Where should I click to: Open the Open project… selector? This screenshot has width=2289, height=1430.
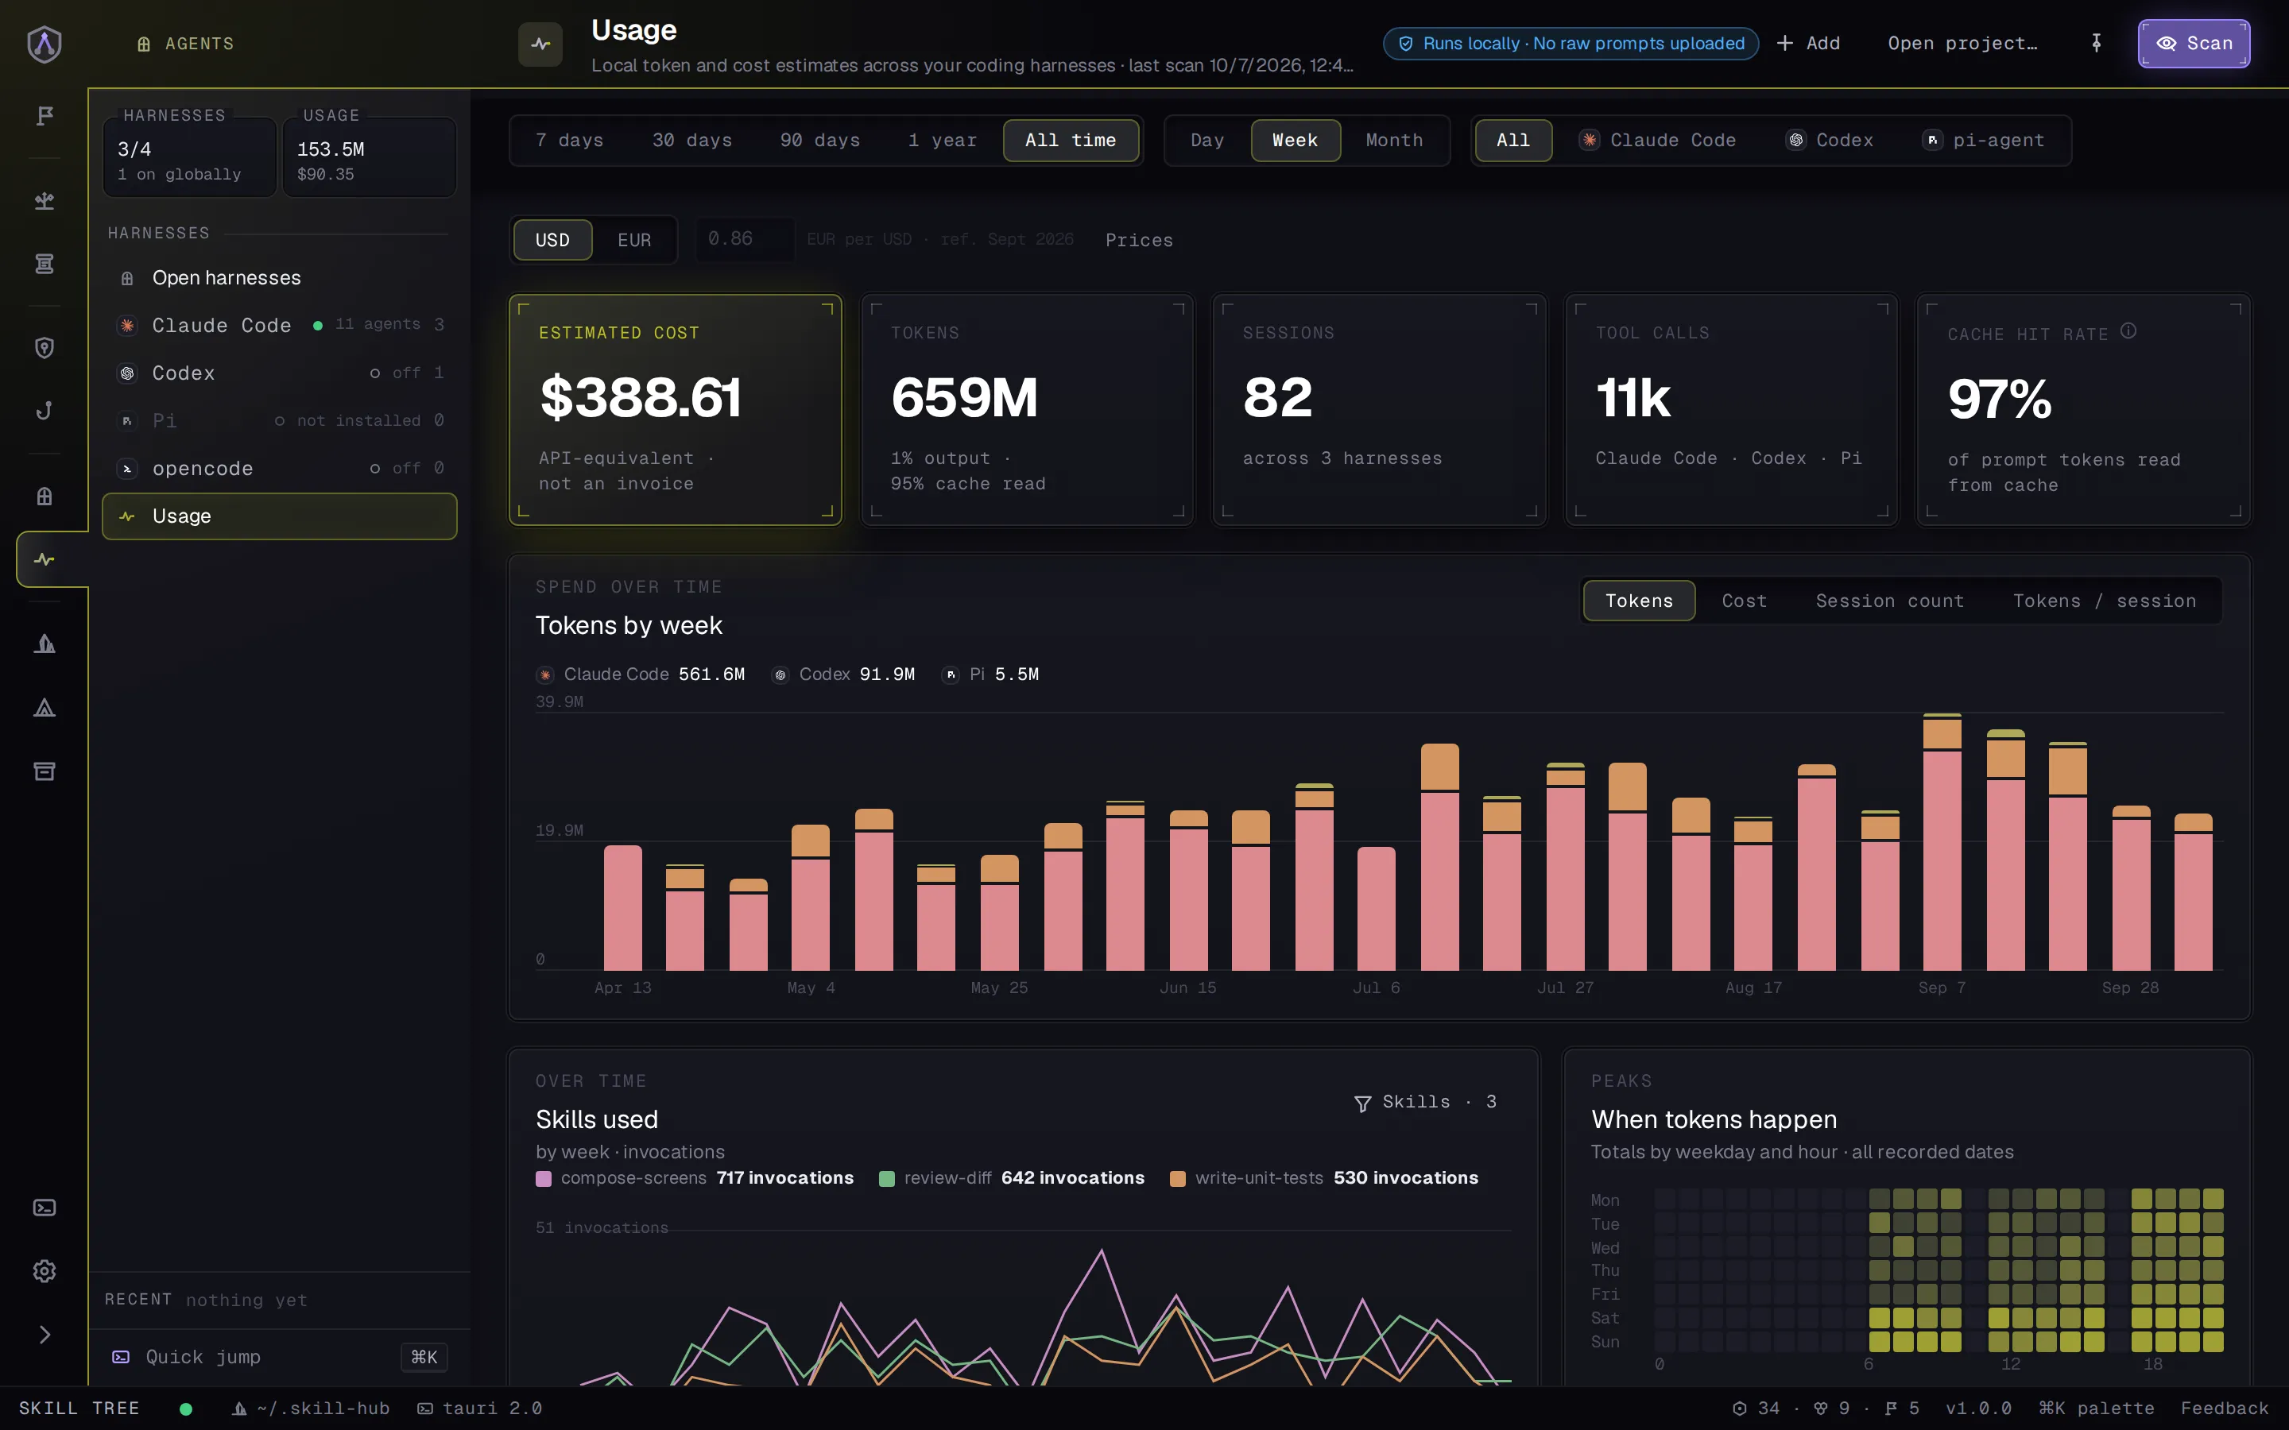[x=1962, y=44]
